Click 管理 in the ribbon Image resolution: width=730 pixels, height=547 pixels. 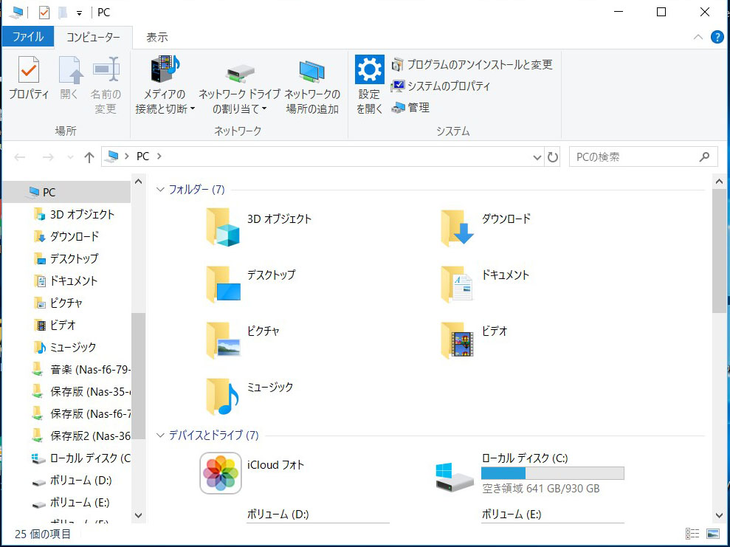[x=410, y=108]
